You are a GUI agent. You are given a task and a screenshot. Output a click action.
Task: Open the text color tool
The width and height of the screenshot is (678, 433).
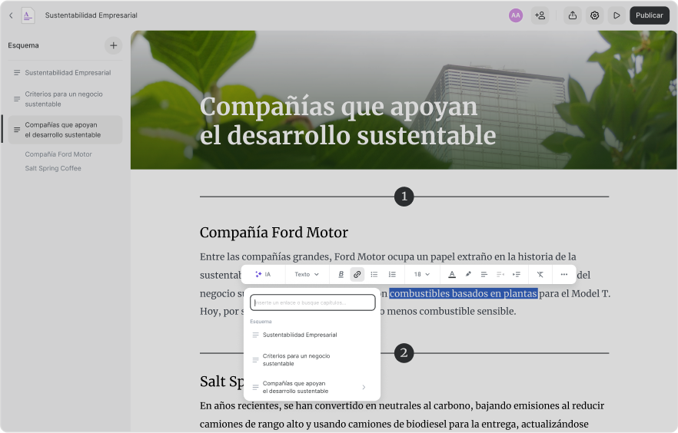pyautogui.click(x=452, y=275)
